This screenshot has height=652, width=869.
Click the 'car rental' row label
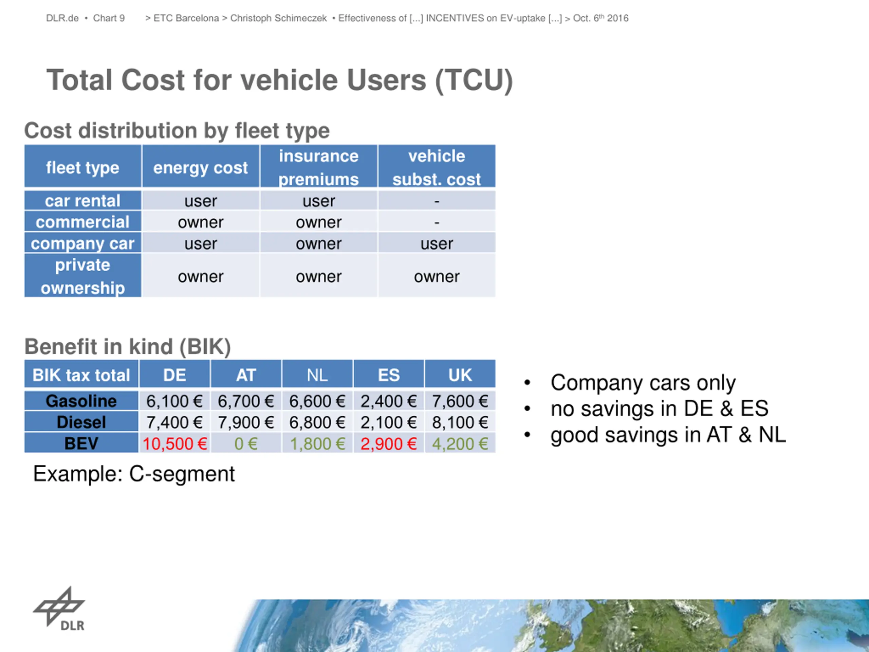[82, 201]
